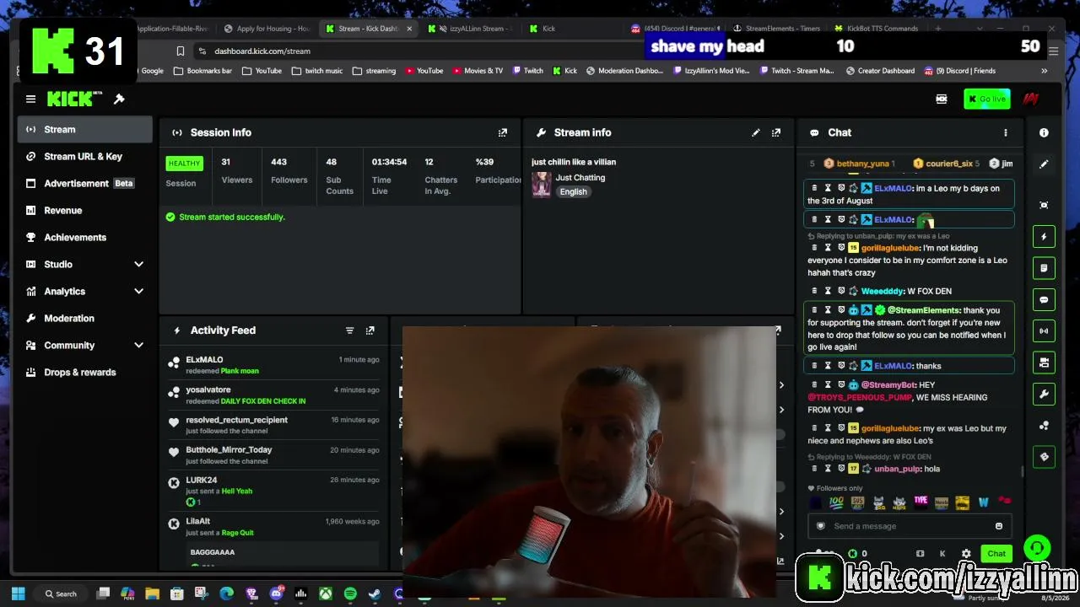Open Moderation in the sidebar
Image resolution: width=1080 pixels, height=607 pixels.
(84, 318)
